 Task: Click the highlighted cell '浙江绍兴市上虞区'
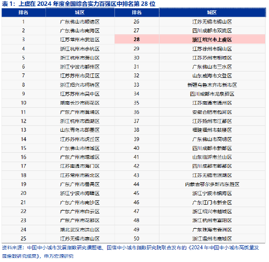[x=212, y=40]
